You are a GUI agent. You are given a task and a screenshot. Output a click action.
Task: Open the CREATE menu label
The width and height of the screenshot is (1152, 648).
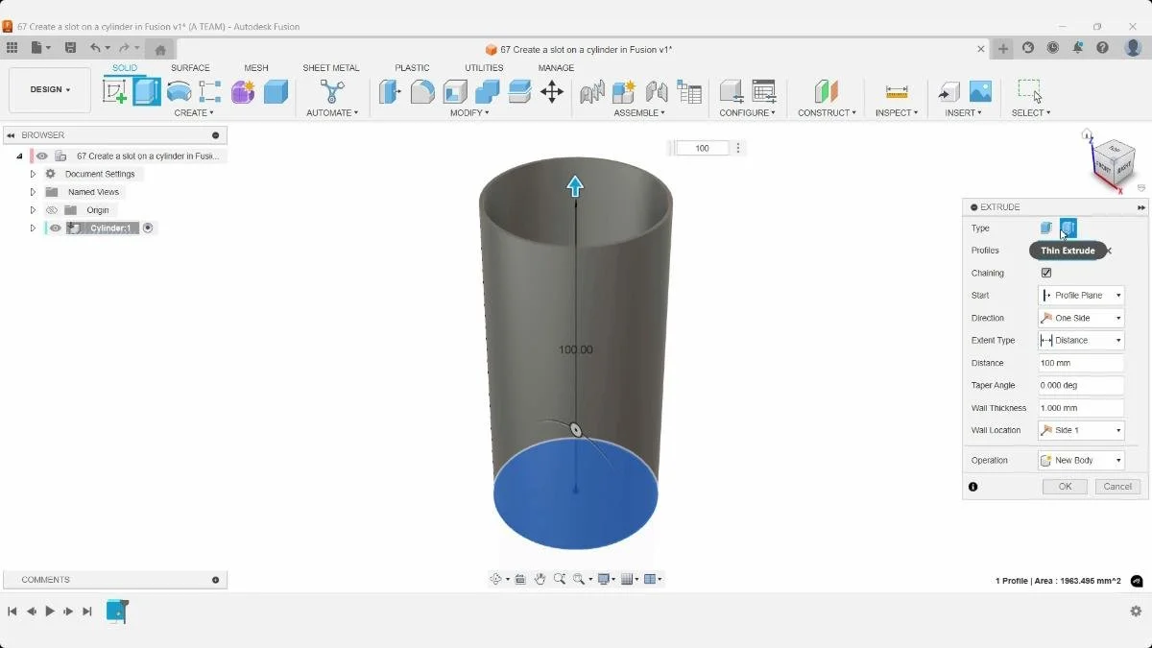pos(194,113)
